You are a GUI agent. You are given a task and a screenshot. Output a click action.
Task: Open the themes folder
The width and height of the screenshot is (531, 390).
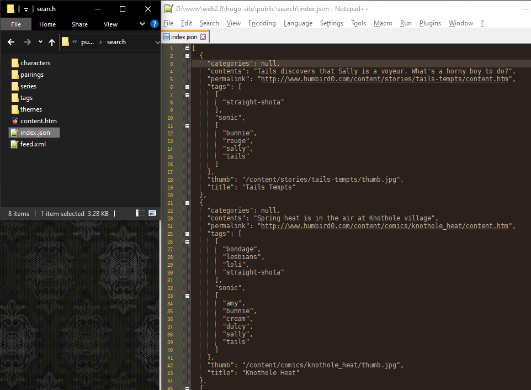click(31, 109)
